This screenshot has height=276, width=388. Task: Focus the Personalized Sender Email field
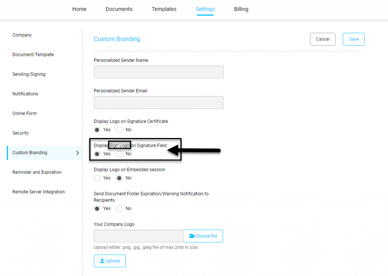click(x=159, y=102)
